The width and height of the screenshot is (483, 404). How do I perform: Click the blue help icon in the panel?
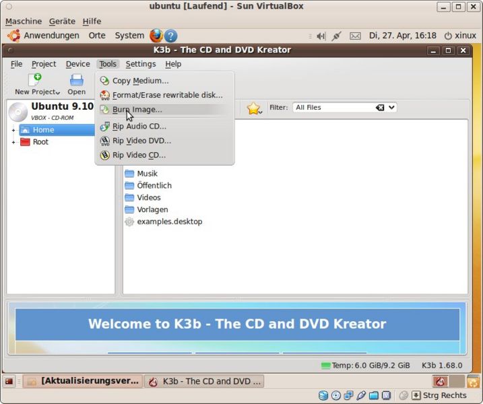(x=171, y=36)
